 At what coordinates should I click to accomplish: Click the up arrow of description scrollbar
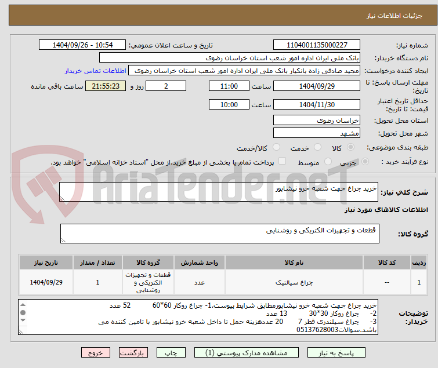coord(23,305)
